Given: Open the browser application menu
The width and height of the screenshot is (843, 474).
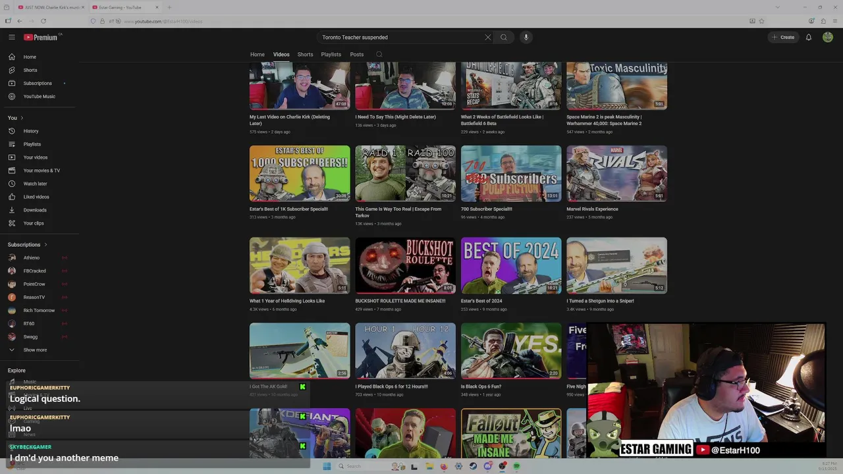Looking at the screenshot, I should click(x=834, y=21).
